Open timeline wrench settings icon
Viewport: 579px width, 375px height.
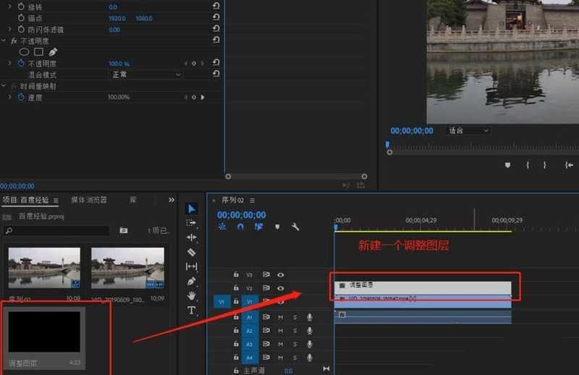[295, 227]
